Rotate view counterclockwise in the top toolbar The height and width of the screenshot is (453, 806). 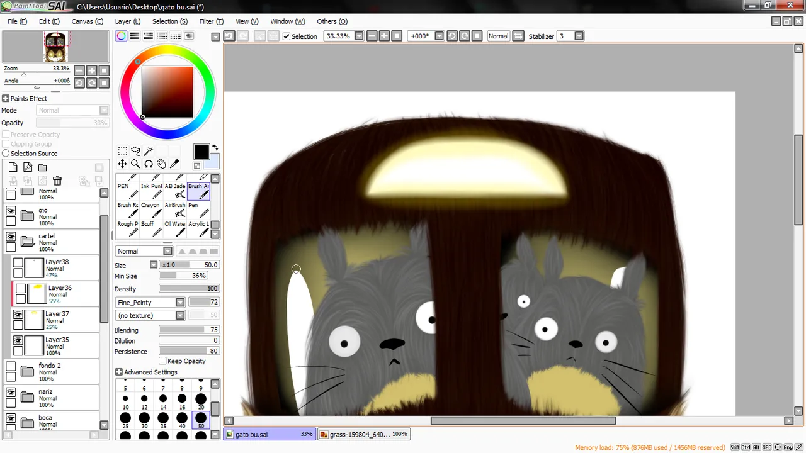pyautogui.click(x=452, y=36)
